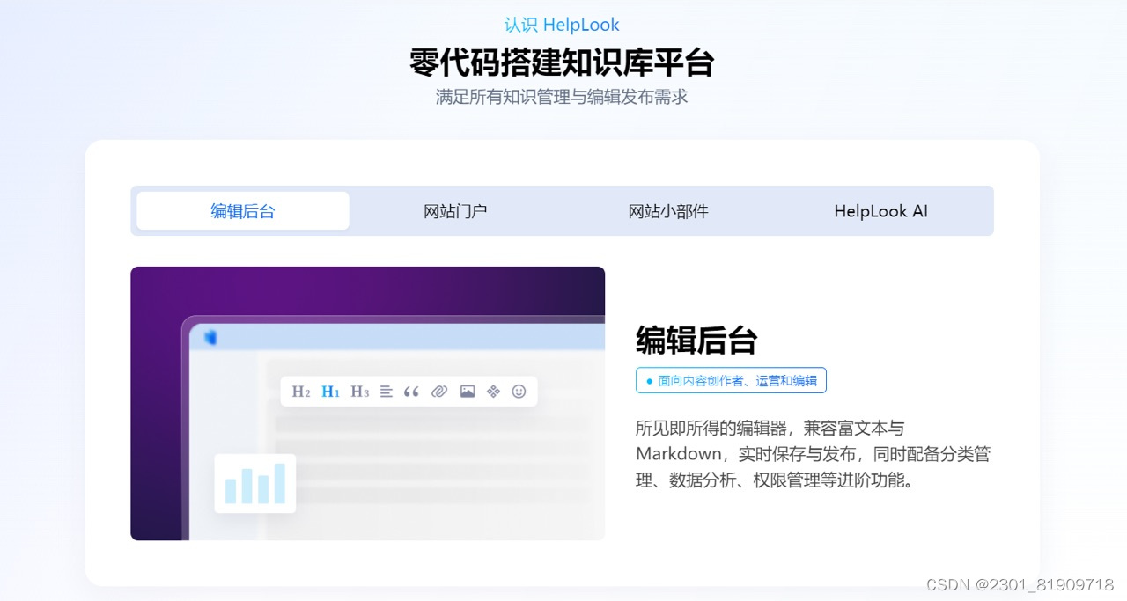Click the text alignment icon
1127x601 pixels.
(x=386, y=392)
